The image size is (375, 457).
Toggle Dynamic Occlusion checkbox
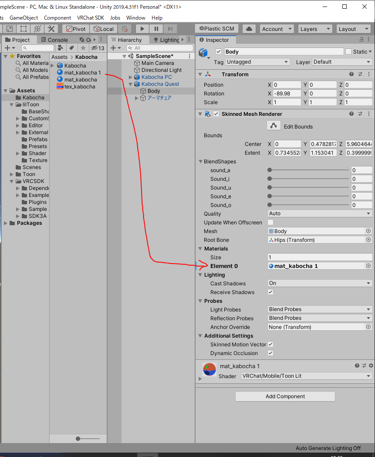270,353
